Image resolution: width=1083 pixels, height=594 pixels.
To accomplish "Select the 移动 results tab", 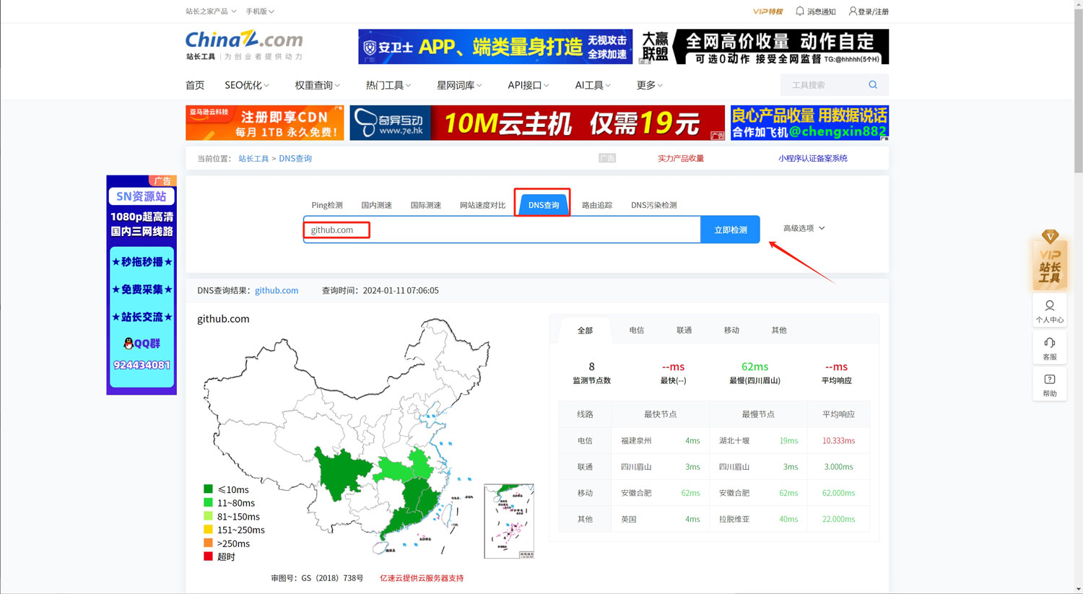I will pos(731,330).
